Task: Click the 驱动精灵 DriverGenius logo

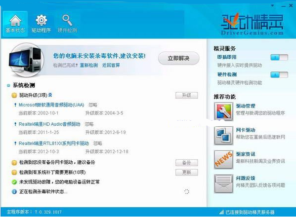Action: (x=252, y=24)
